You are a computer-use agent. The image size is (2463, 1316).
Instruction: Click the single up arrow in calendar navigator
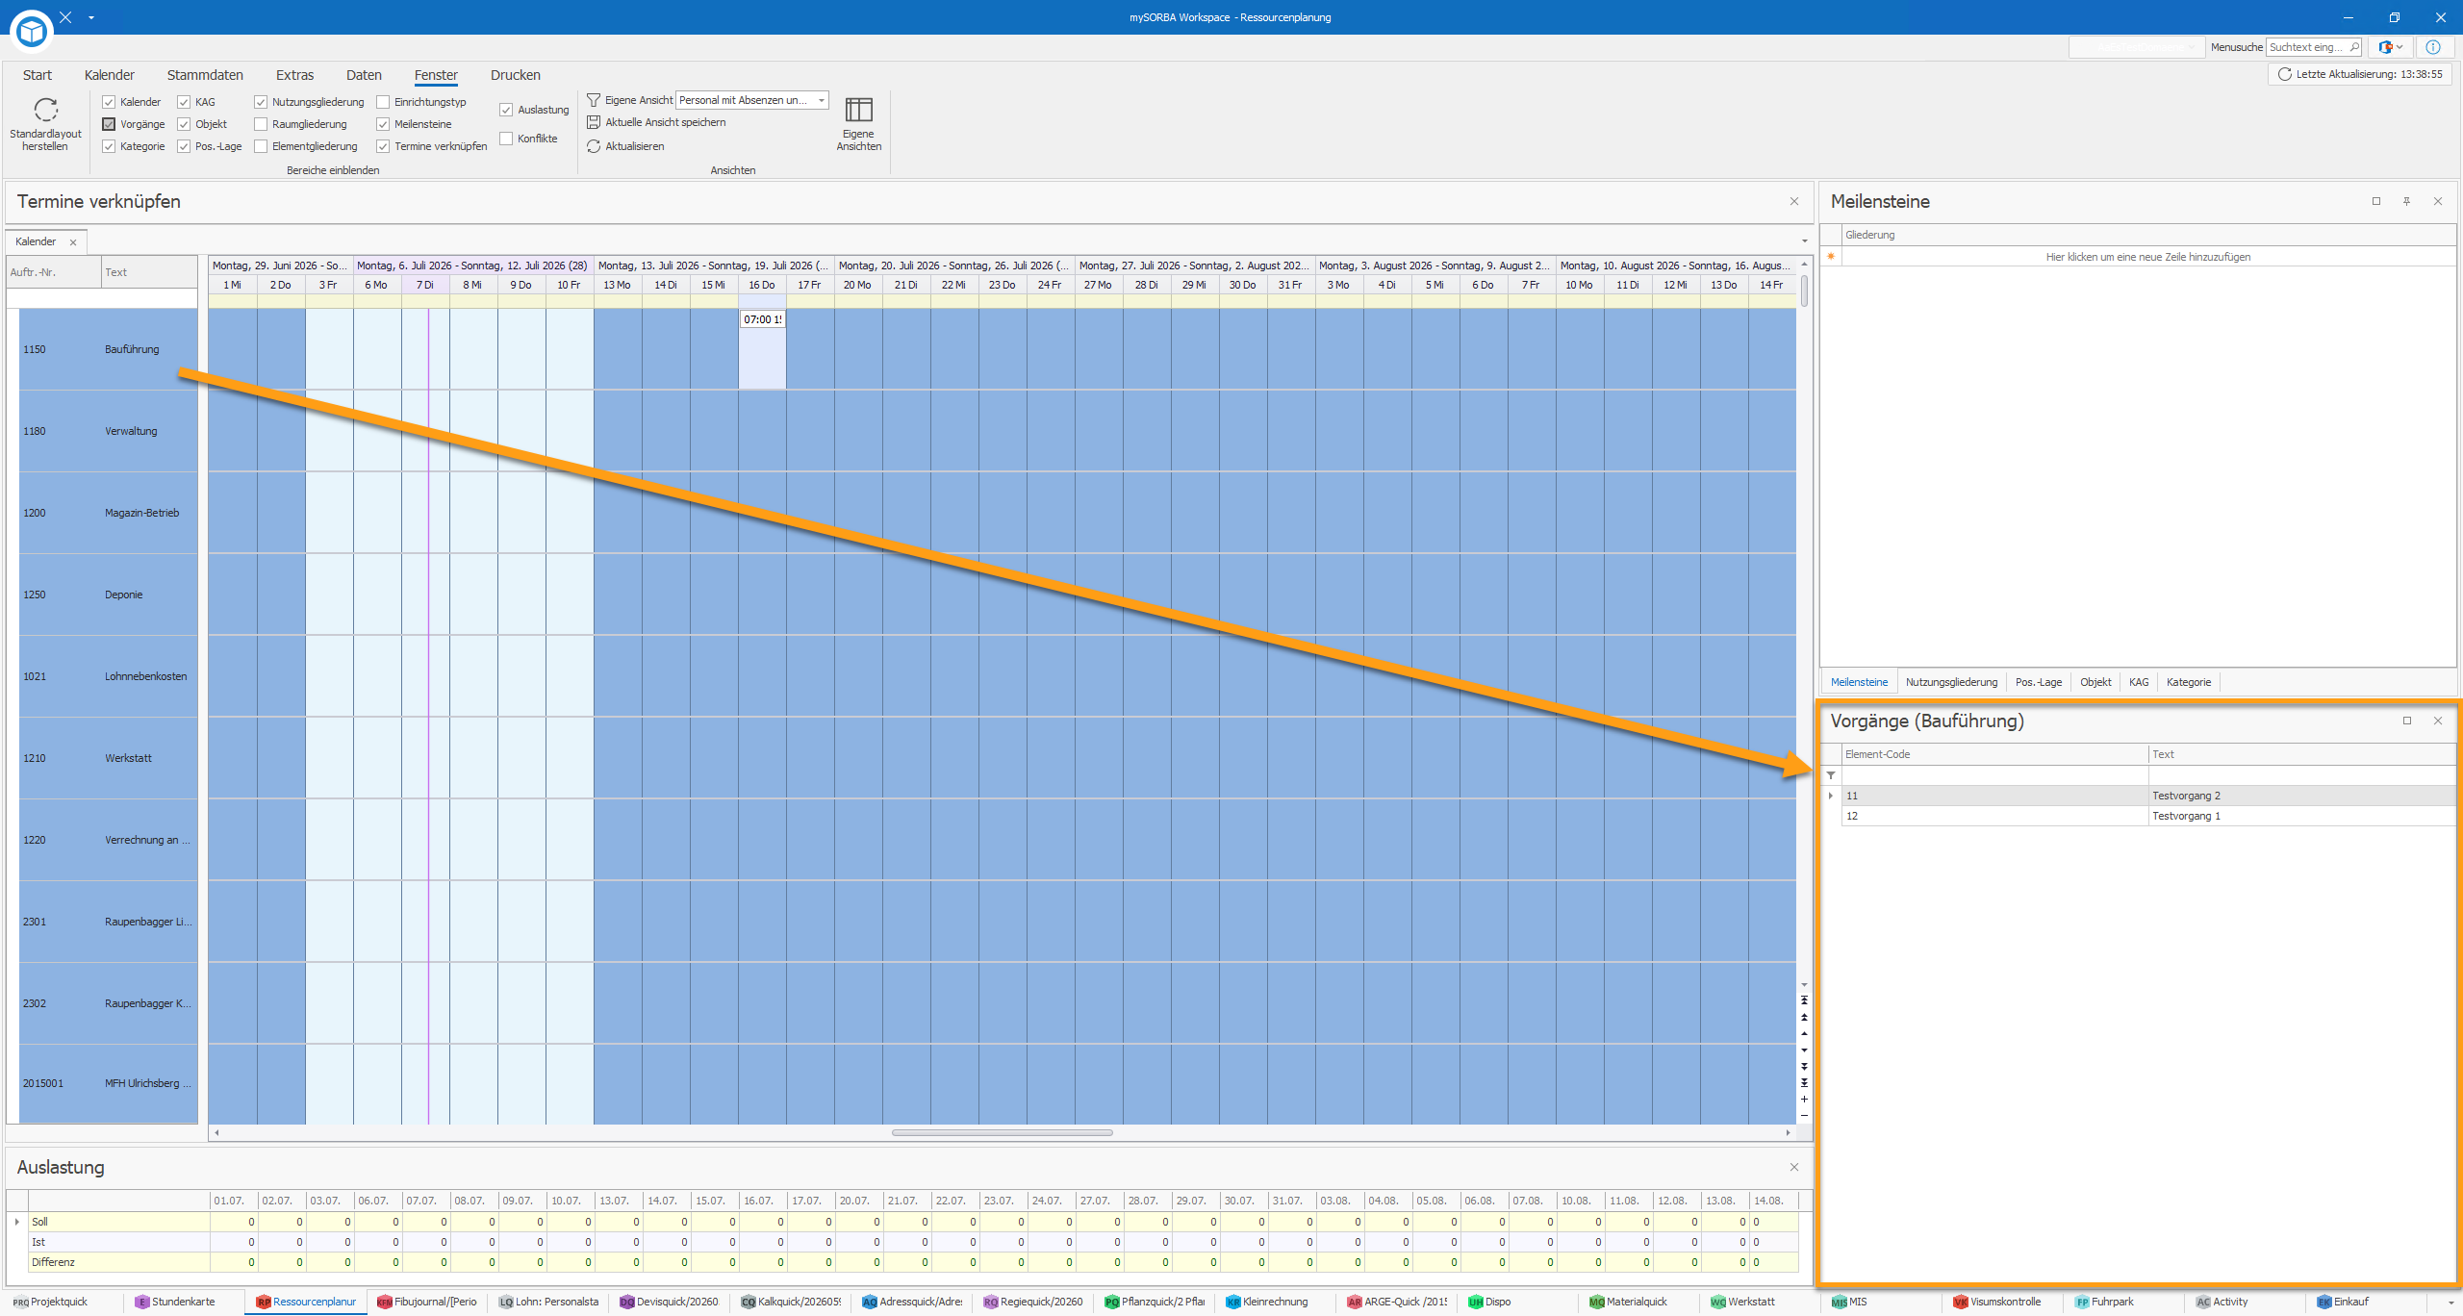[1804, 1033]
